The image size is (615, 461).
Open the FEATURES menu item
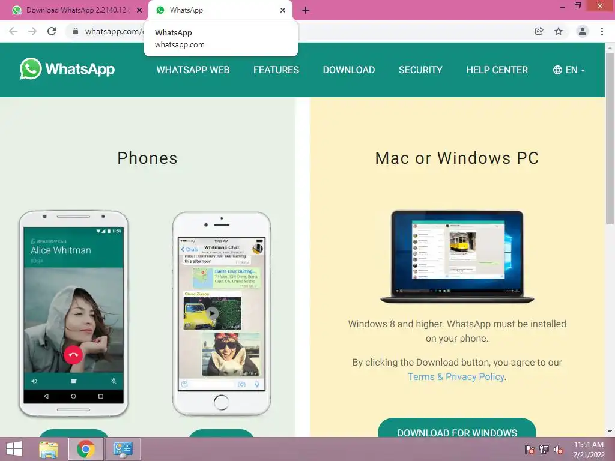click(276, 70)
